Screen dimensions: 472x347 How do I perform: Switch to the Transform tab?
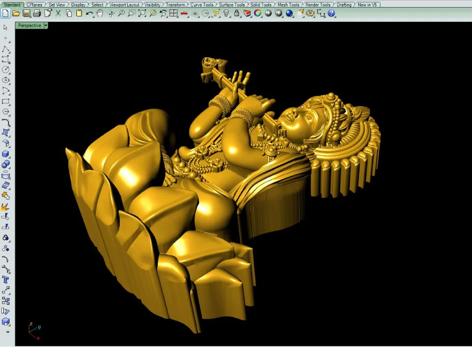click(x=175, y=5)
